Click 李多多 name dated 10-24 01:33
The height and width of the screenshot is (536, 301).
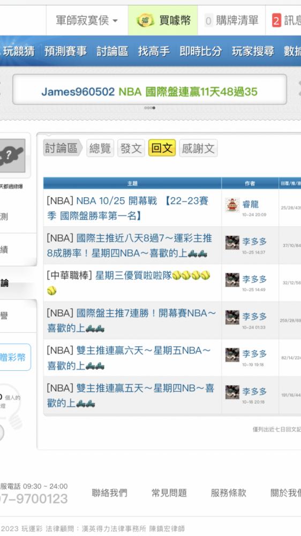pyautogui.click(x=254, y=317)
